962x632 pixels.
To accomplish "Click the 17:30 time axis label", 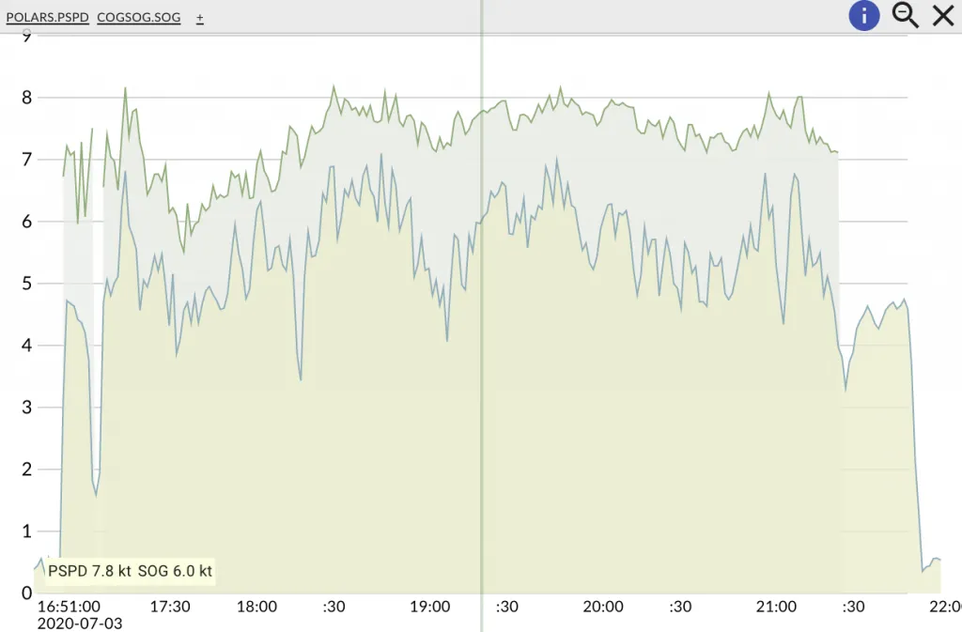I will tap(170, 607).
